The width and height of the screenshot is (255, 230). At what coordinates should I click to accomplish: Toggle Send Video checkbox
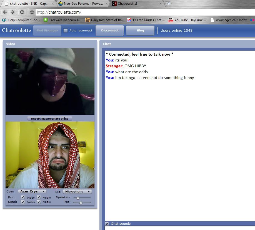[x=23, y=202]
